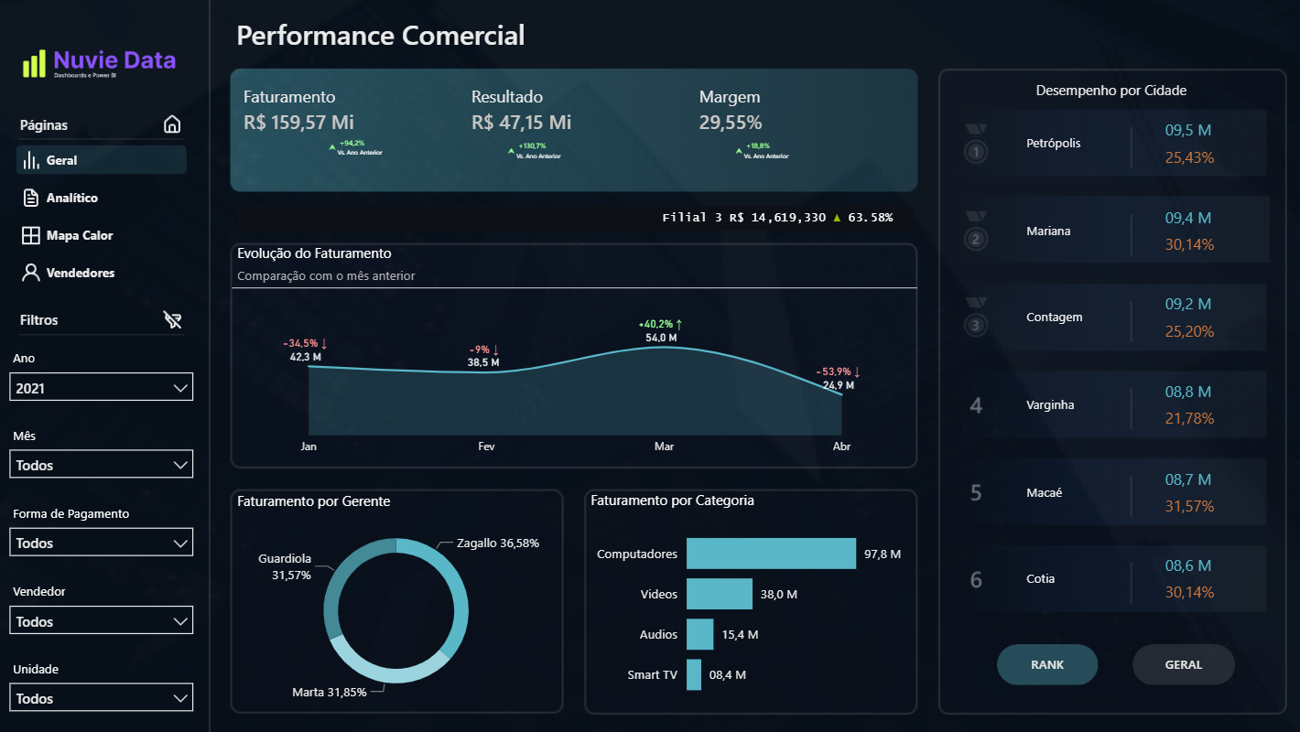The width and height of the screenshot is (1300, 732).
Task: Click the Fev value 38,5 M
Action: [483, 362]
